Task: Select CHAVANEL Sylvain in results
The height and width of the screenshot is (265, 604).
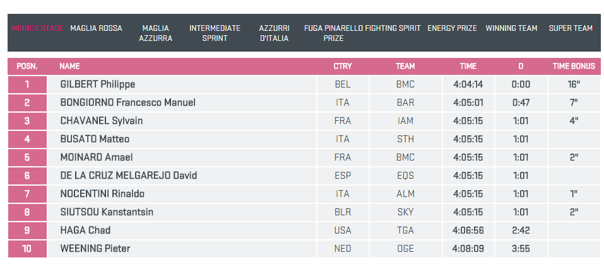Action: pyautogui.click(x=101, y=121)
